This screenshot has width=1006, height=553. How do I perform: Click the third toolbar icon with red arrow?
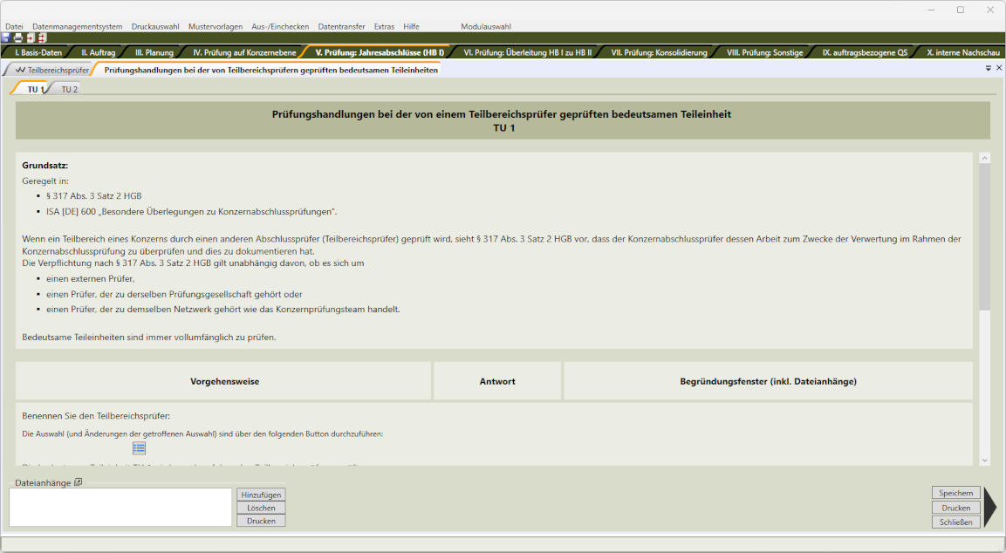pyautogui.click(x=30, y=38)
